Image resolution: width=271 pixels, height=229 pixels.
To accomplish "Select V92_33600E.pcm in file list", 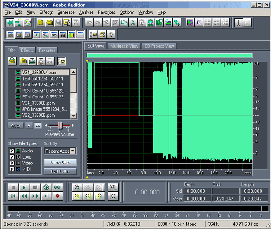I will pyautogui.click(x=38, y=115).
